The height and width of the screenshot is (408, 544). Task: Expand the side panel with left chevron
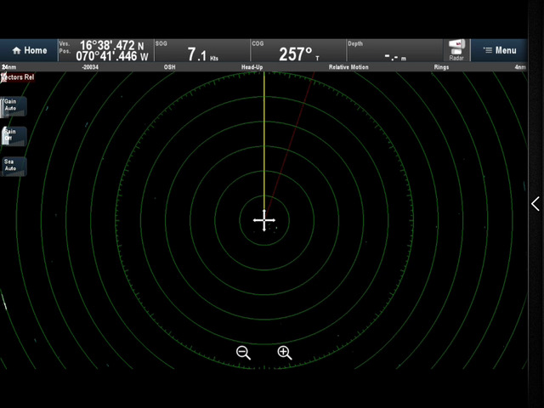click(535, 204)
